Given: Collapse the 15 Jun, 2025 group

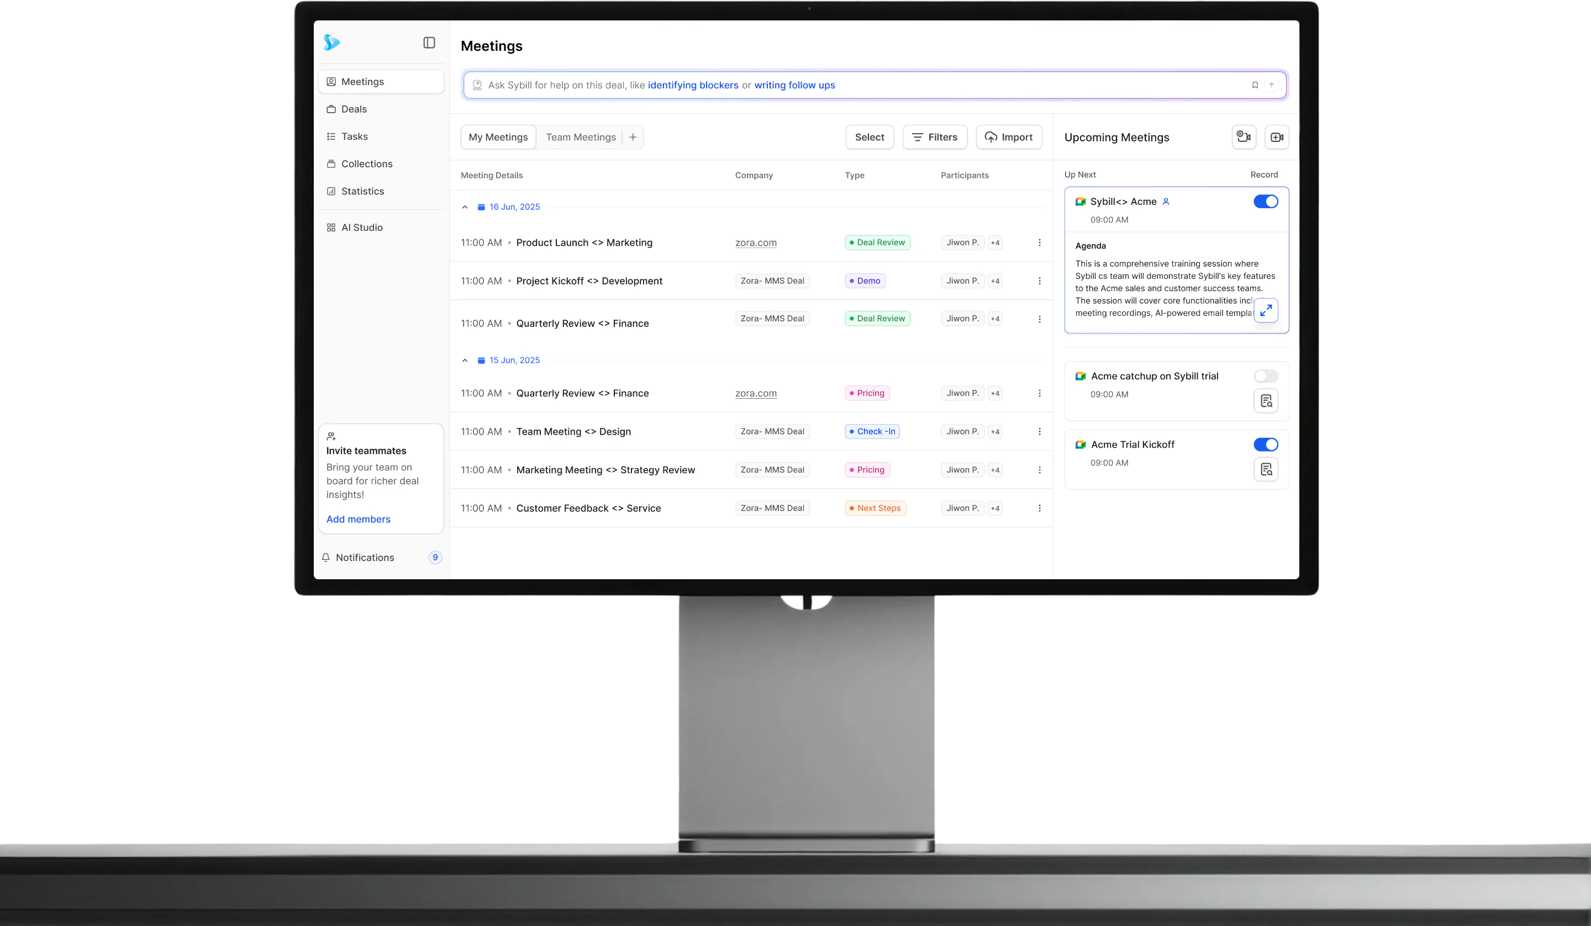Looking at the screenshot, I should click(465, 361).
